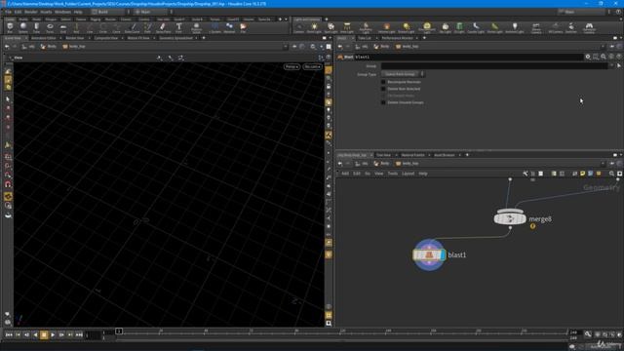Add an Area Light from shelf
This screenshot has height=351, width=624.
pyautogui.click(x=347, y=28)
